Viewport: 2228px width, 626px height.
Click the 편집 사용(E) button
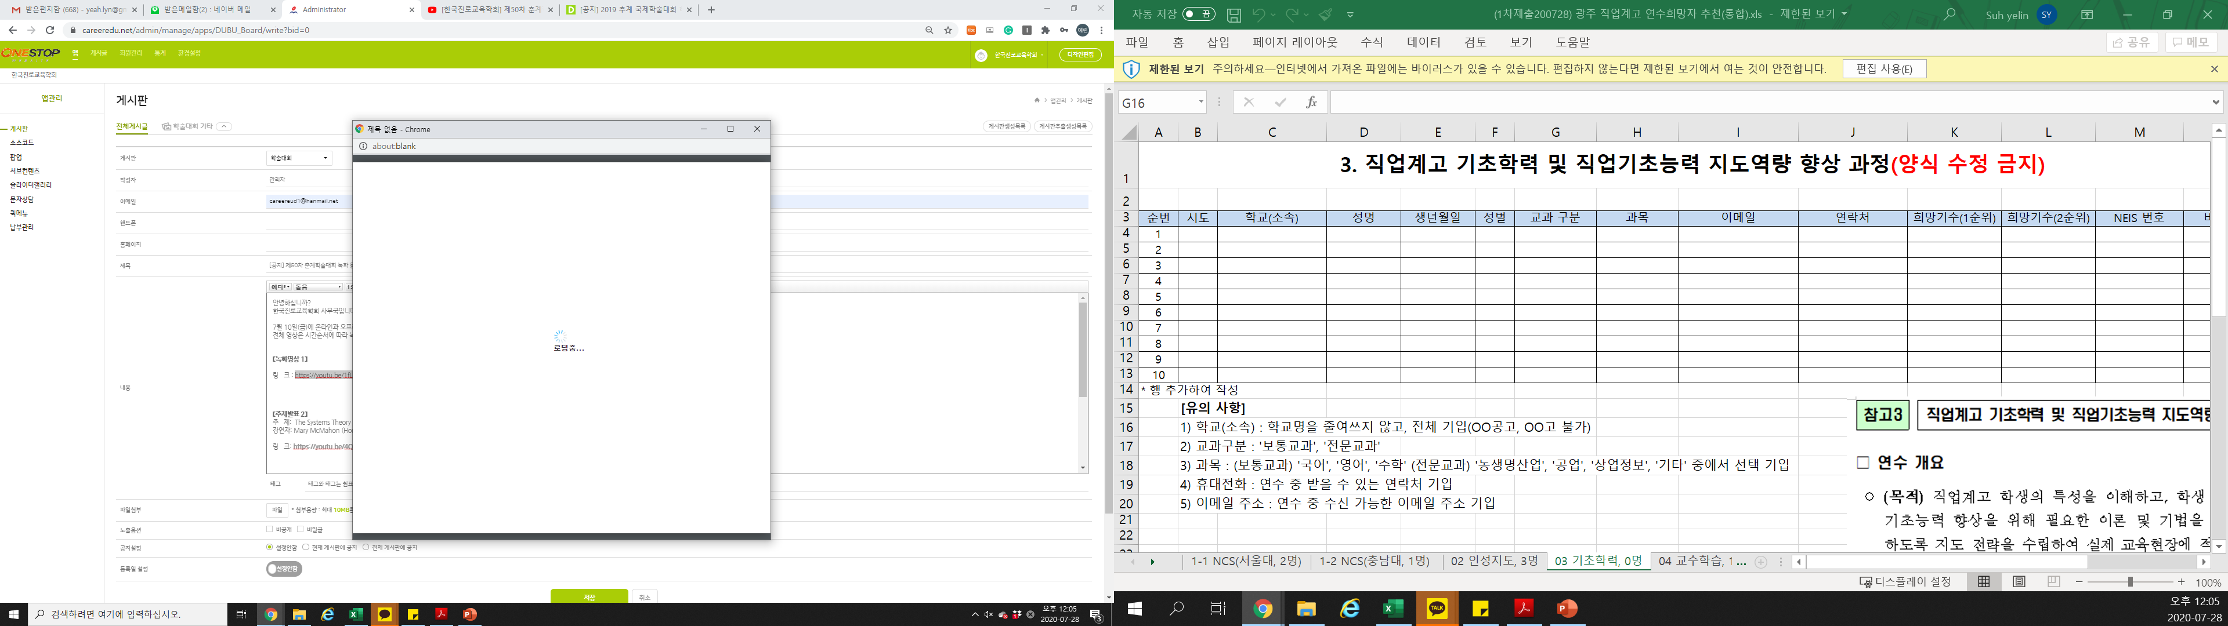(x=1884, y=69)
